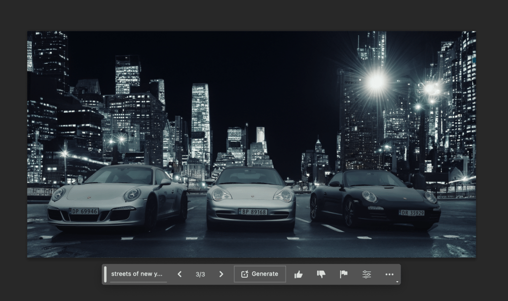Go to the previous variation arrow

pyautogui.click(x=180, y=274)
